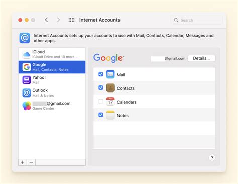Image resolution: width=238 pixels, height=184 pixels.
Task: Click the Game Center bubbles icon
Action: [27, 106]
